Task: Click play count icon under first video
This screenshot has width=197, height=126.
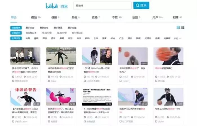Action: 13,76
